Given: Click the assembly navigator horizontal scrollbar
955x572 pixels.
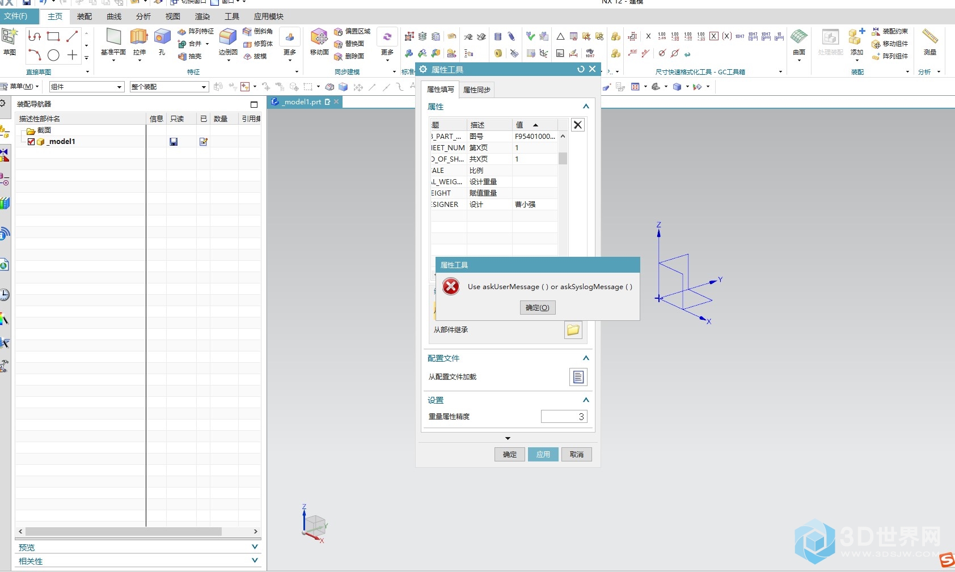Looking at the screenshot, I should tap(123, 532).
